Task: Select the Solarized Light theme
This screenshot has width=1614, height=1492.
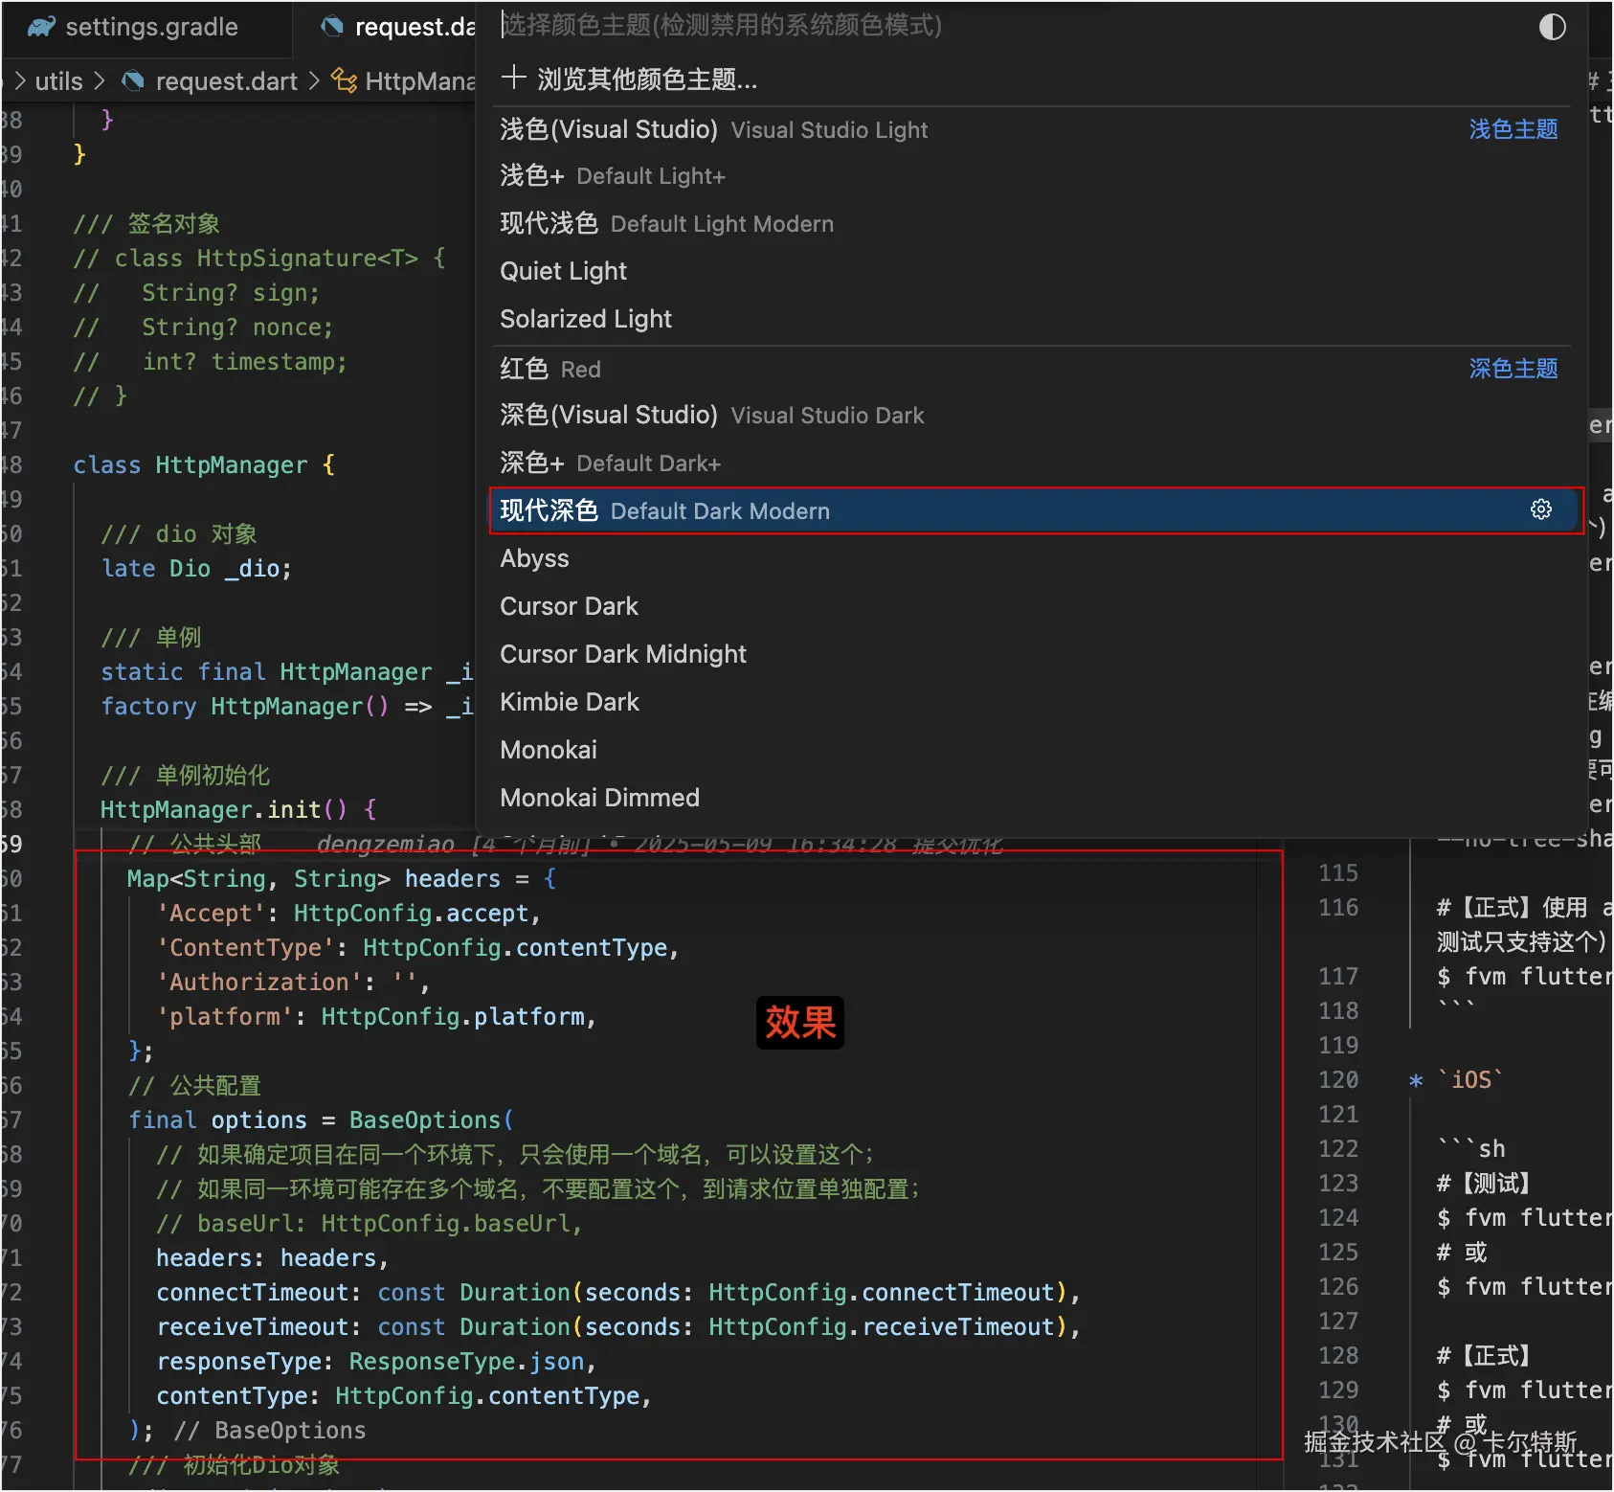Action: tap(1032, 319)
